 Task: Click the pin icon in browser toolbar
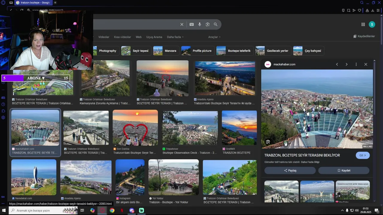(x=343, y=10)
